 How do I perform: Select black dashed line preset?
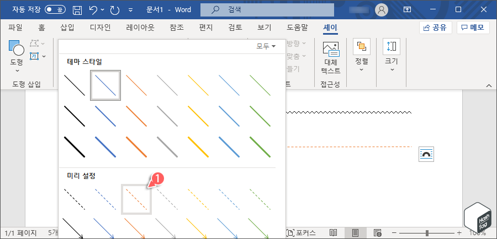coord(74,199)
